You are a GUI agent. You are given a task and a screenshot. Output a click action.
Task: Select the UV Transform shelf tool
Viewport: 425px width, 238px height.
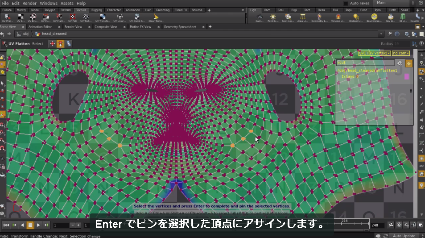click(103, 18)
